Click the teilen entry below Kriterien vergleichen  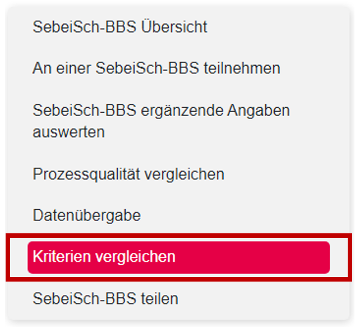(105, 298)
